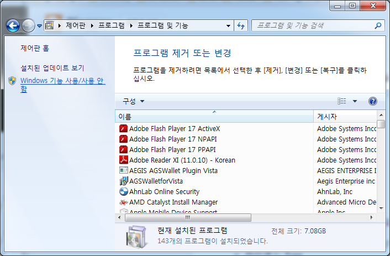Sort the list by the 게시자 column header
Viewport: 390px width, 256px height.
(x=345, y=116)
